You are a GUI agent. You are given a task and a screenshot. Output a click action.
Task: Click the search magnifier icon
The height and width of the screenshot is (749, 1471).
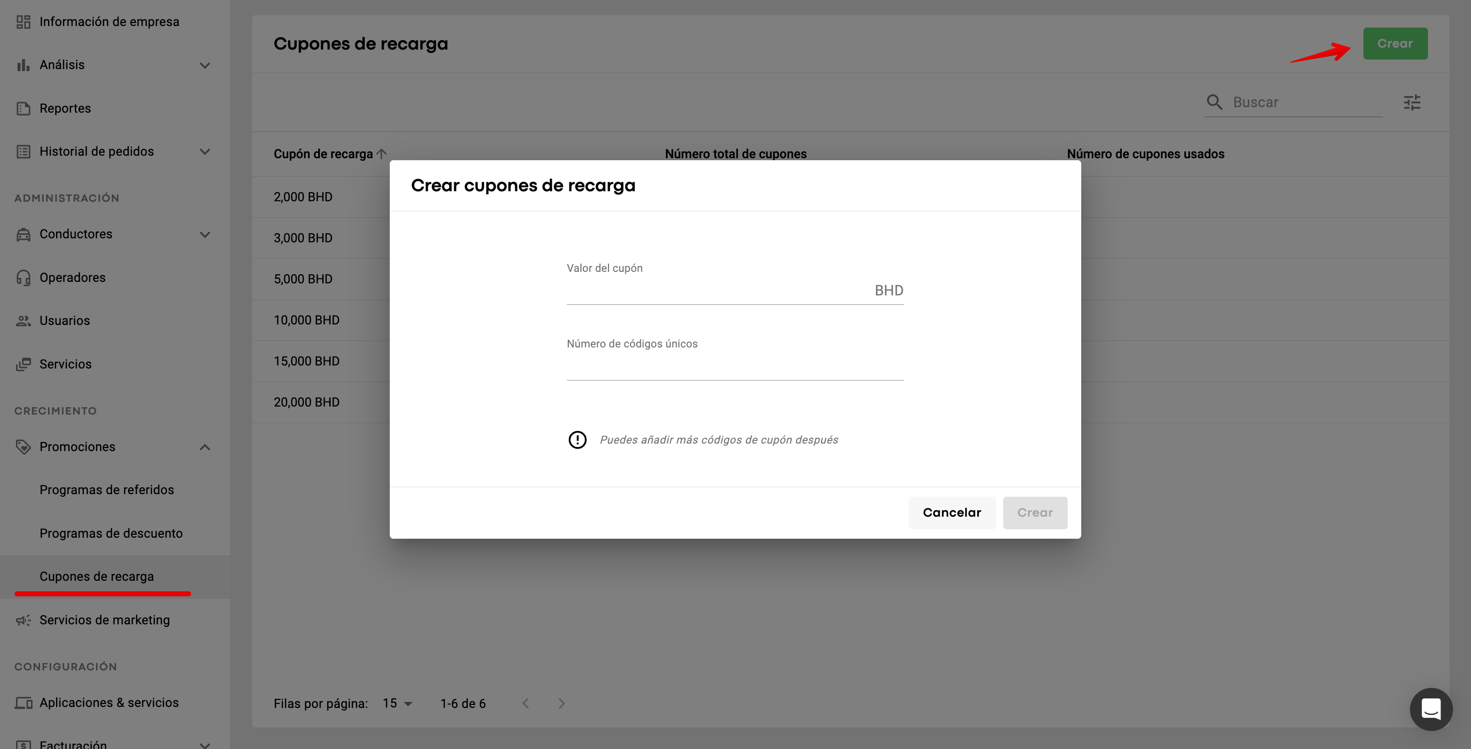(x=1214, y=102)
